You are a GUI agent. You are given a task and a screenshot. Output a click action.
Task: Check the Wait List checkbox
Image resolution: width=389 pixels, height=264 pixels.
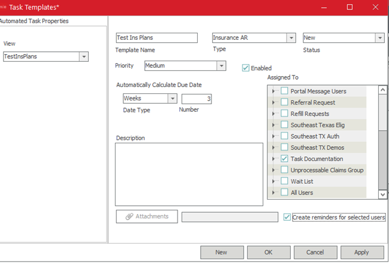tap(285, 181)
